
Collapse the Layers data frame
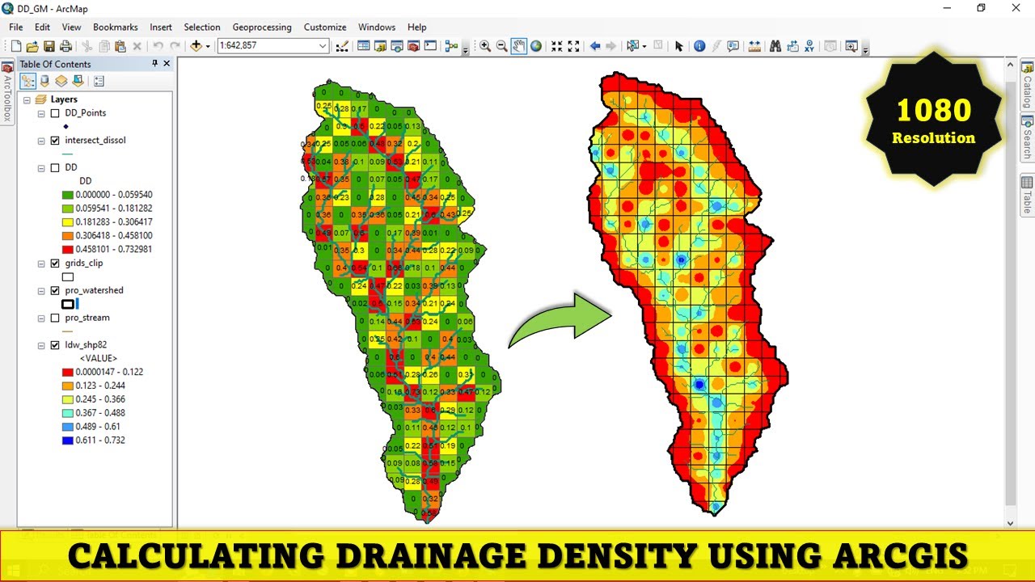point(27,99)
